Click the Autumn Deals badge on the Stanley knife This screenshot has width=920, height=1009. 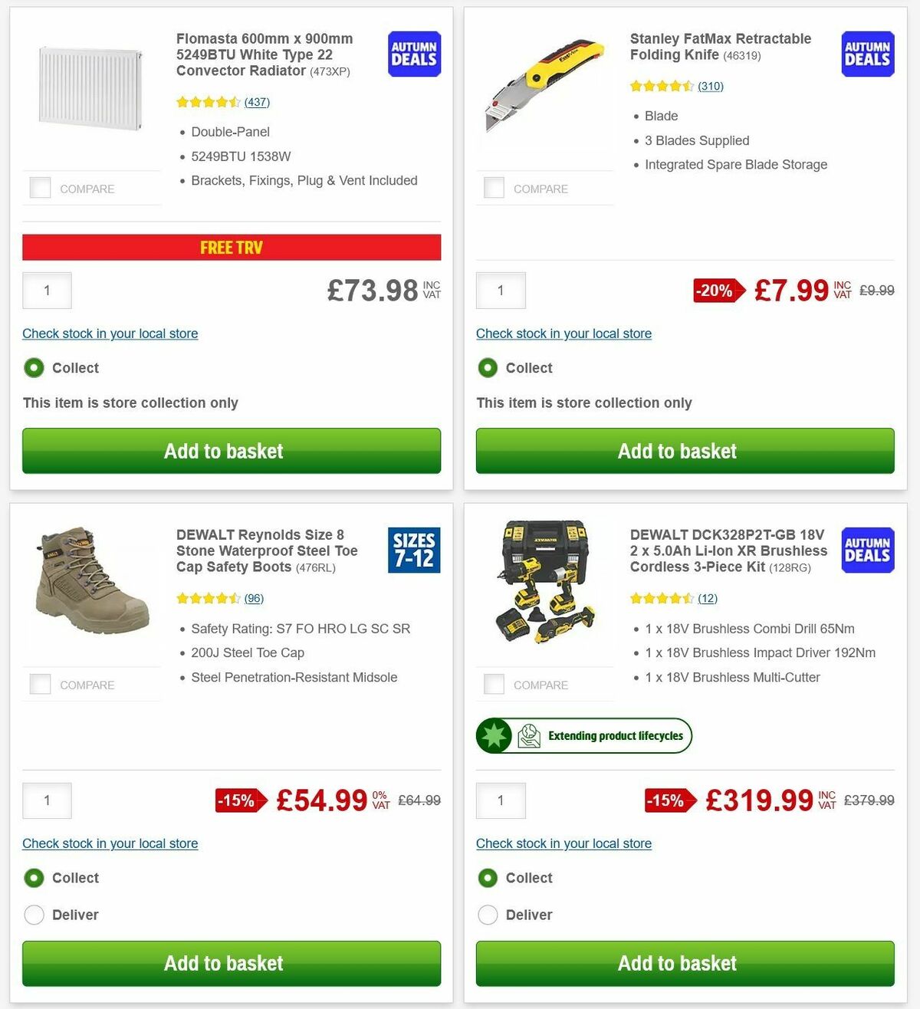[867, 54]
